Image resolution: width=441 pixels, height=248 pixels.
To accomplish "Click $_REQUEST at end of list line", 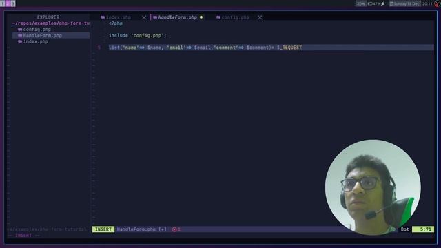I will tap(289, 48).
